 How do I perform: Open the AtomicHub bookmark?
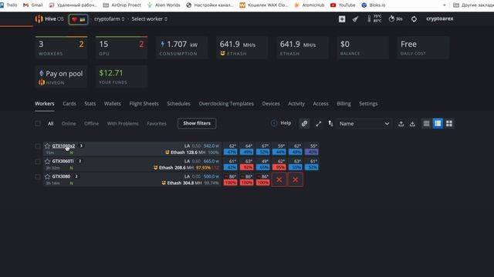(309, 5)
